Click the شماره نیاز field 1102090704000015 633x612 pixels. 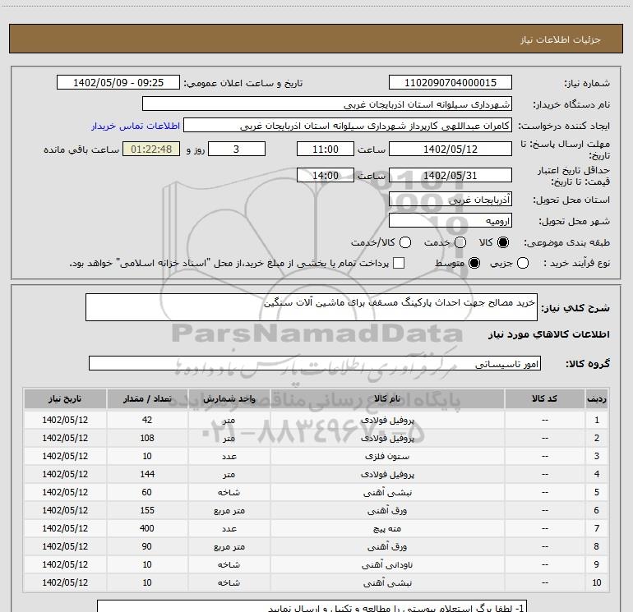click(x=450, y=83)
